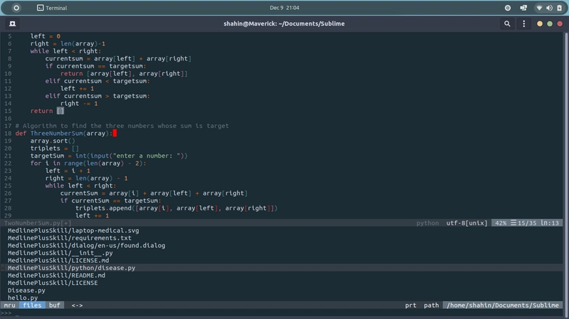Click the yellow minimize window button

[x=541, y=23]
